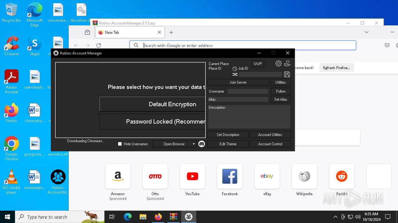Select Adobe Acrobat desktop icon
The image size is (398, 223).
point(12,82)
